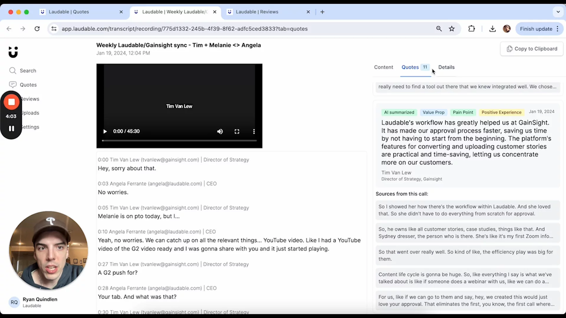Open the browser downloads icon
Screen dimensions: 566x318
click(x=492, y=29)
